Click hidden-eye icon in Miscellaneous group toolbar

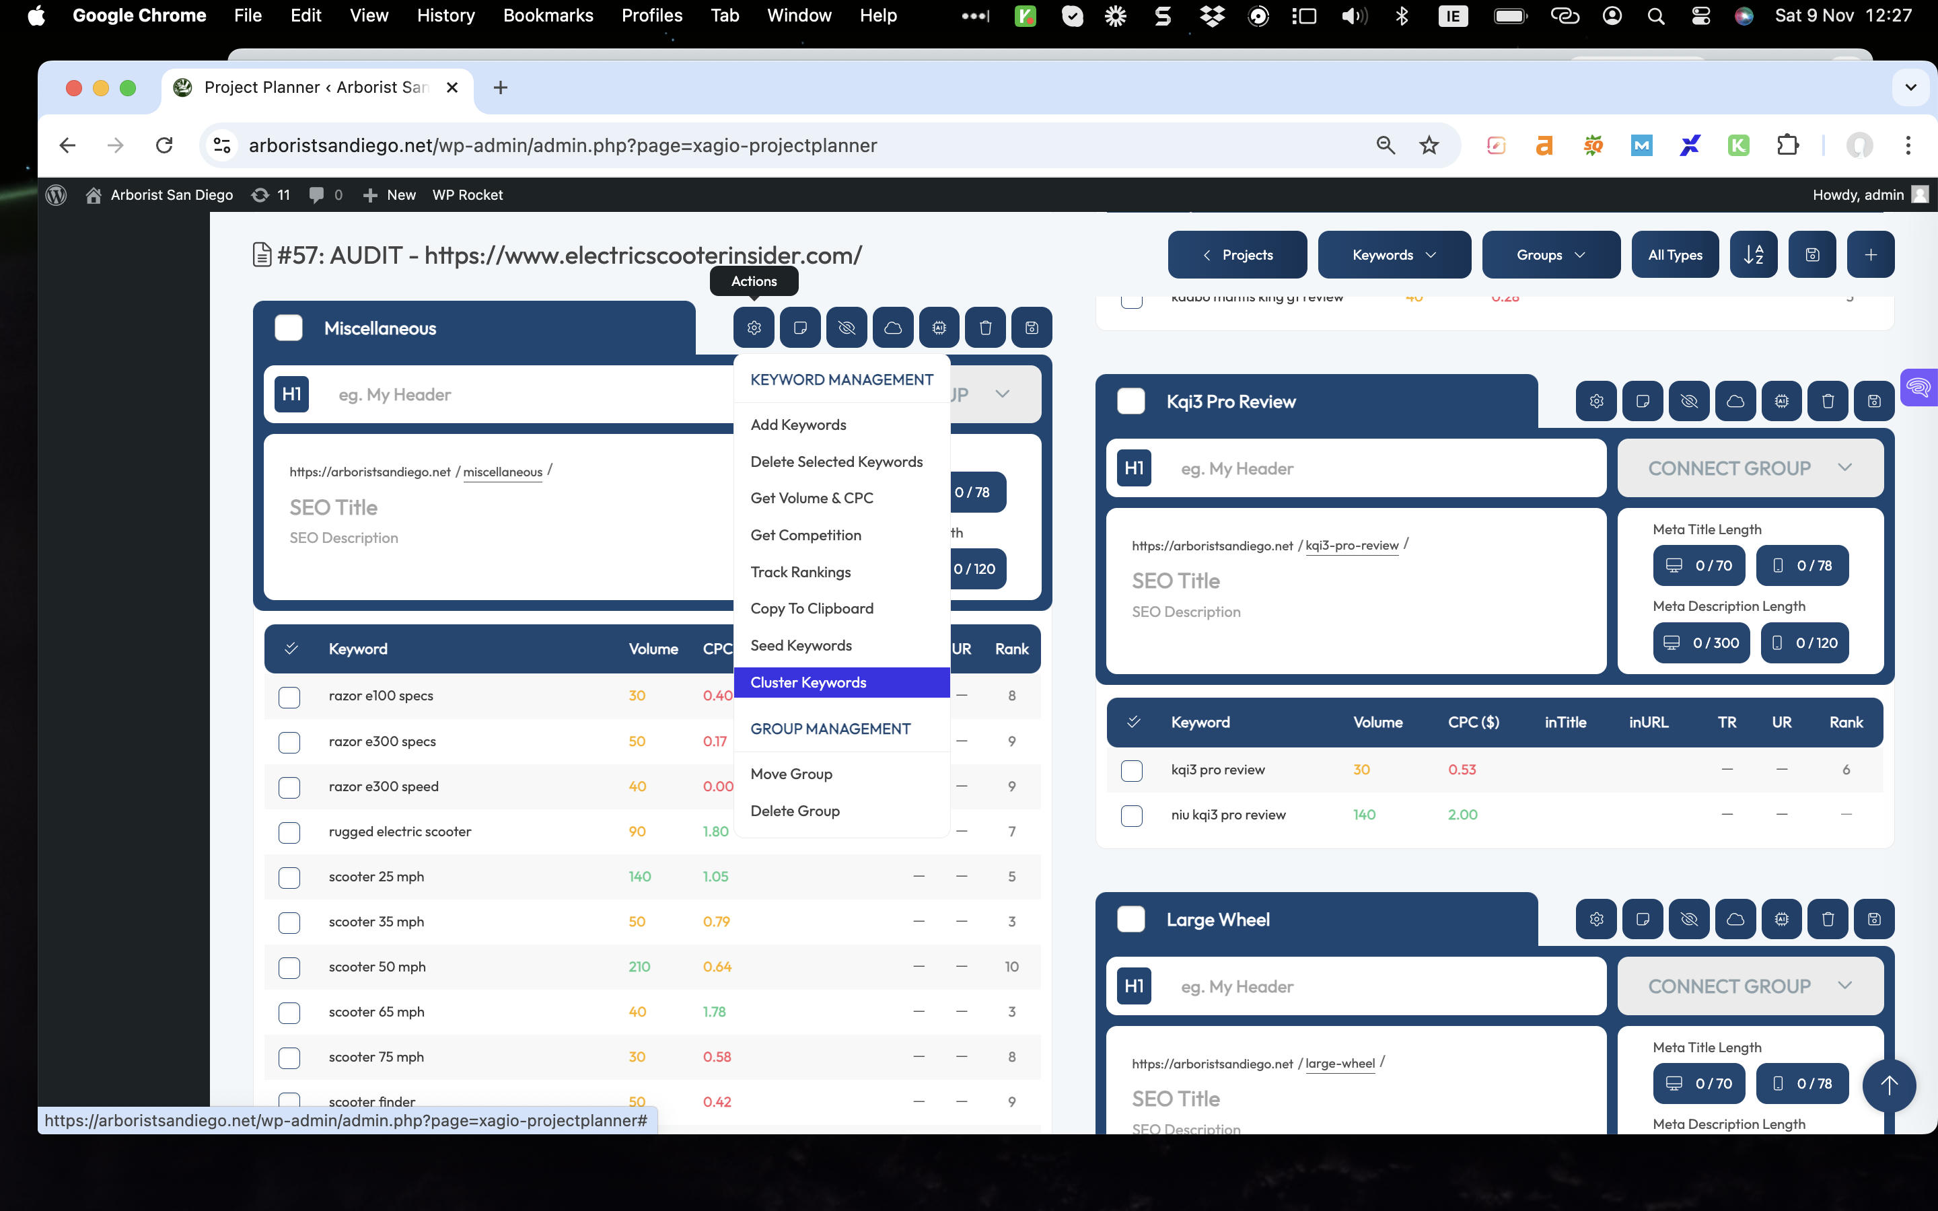(x=847, y=328)
